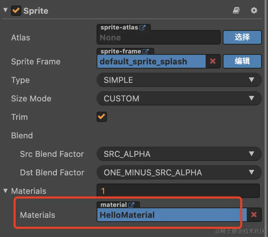This screenshot has width=268, height=237.
Task: Toggle the Sprite component enabled checkbox
Action: (x=16, y=11)
